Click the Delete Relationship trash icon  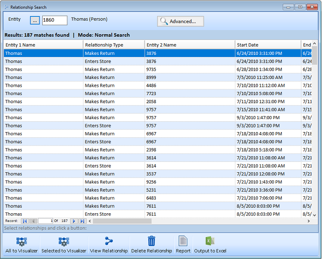[x=152, y=241]
